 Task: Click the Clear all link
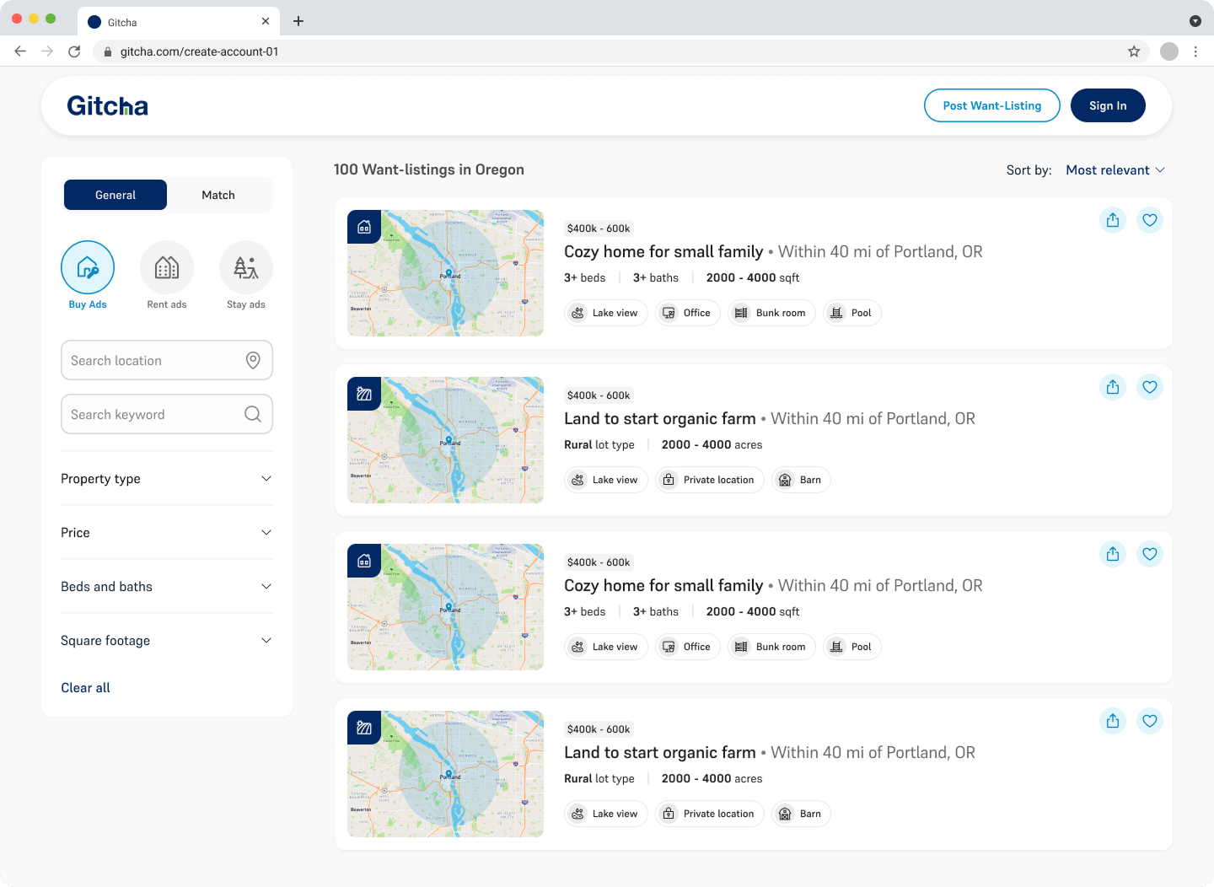pos(85,687)
